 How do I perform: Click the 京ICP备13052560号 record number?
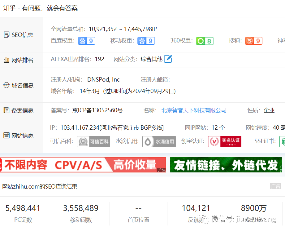(97, 110)
